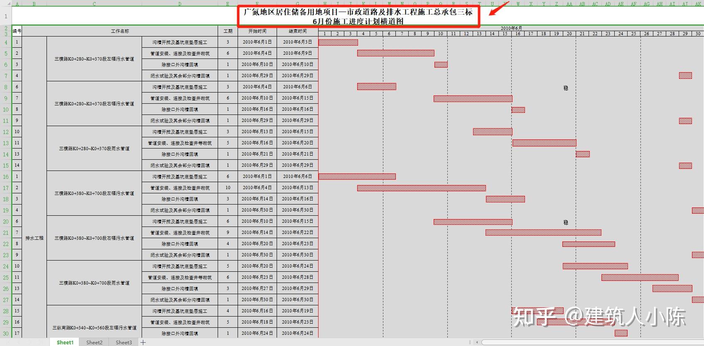Click the 编号 header cell
The width and height of the screenshot is (704, 346).
point(17,31)
